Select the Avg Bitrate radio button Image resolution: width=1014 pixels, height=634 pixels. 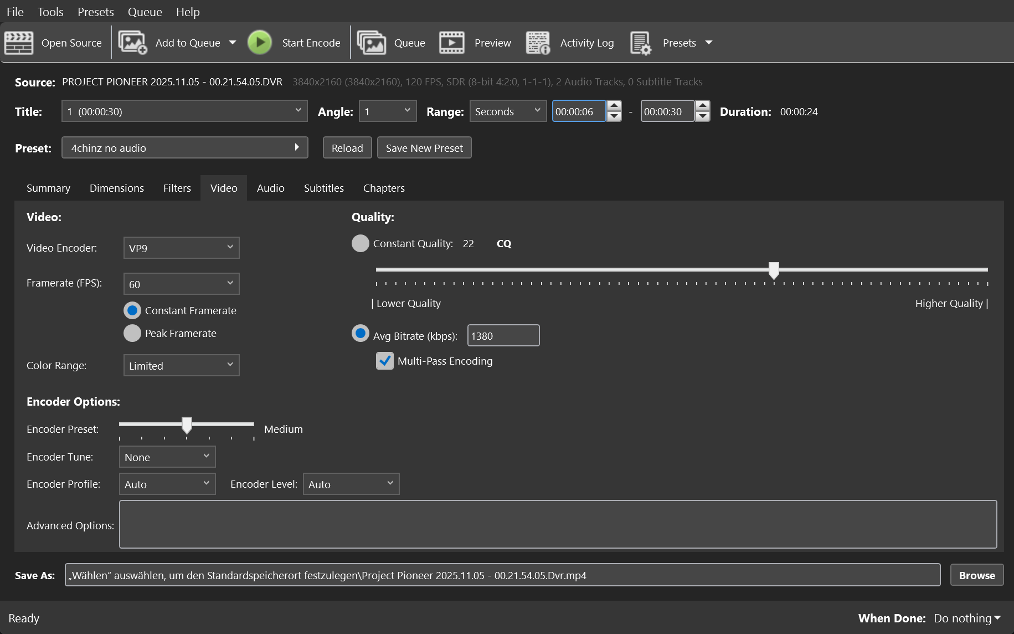[x=361, y=333]
